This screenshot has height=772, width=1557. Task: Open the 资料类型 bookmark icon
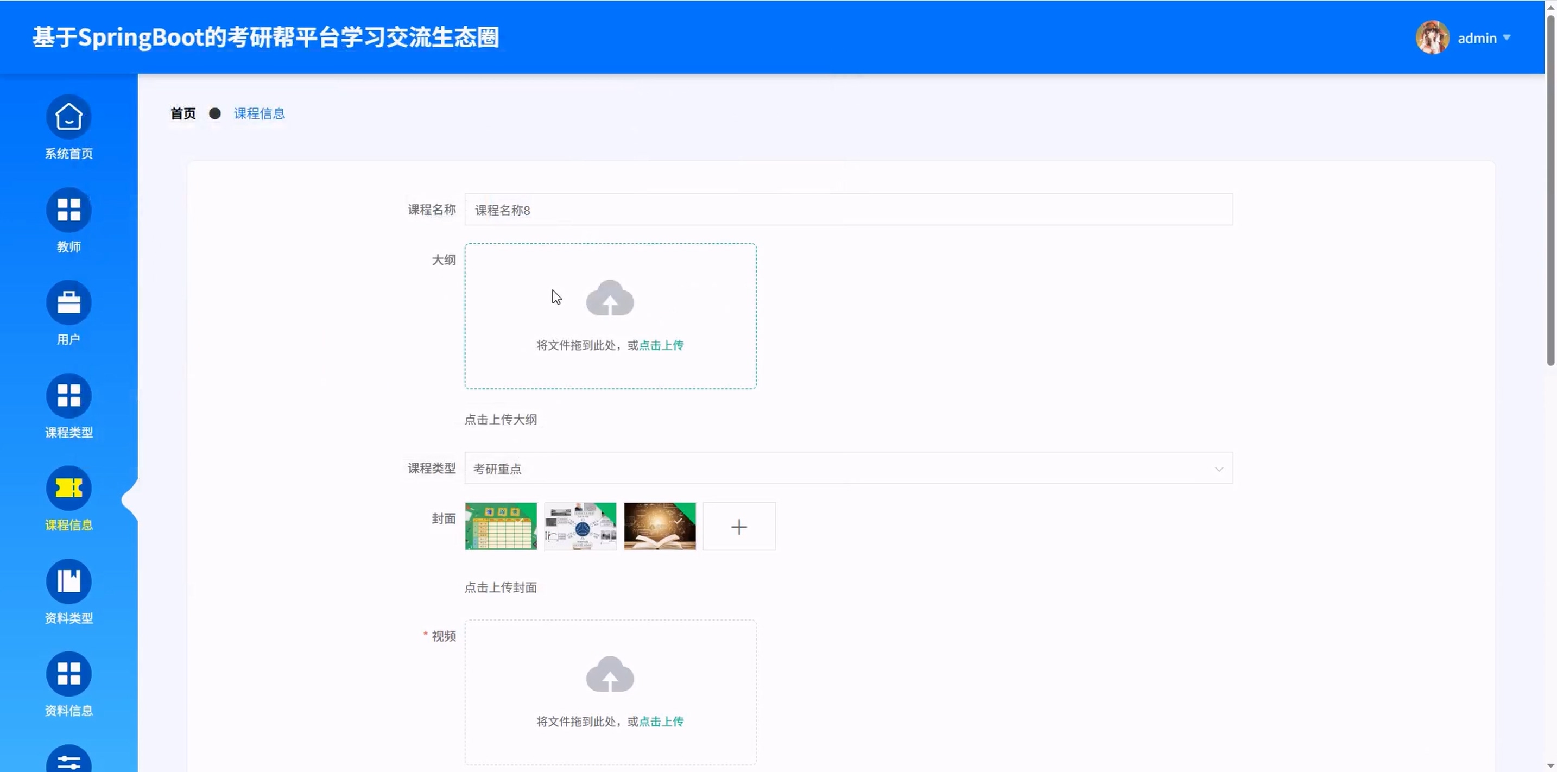(x=68, y=581)
